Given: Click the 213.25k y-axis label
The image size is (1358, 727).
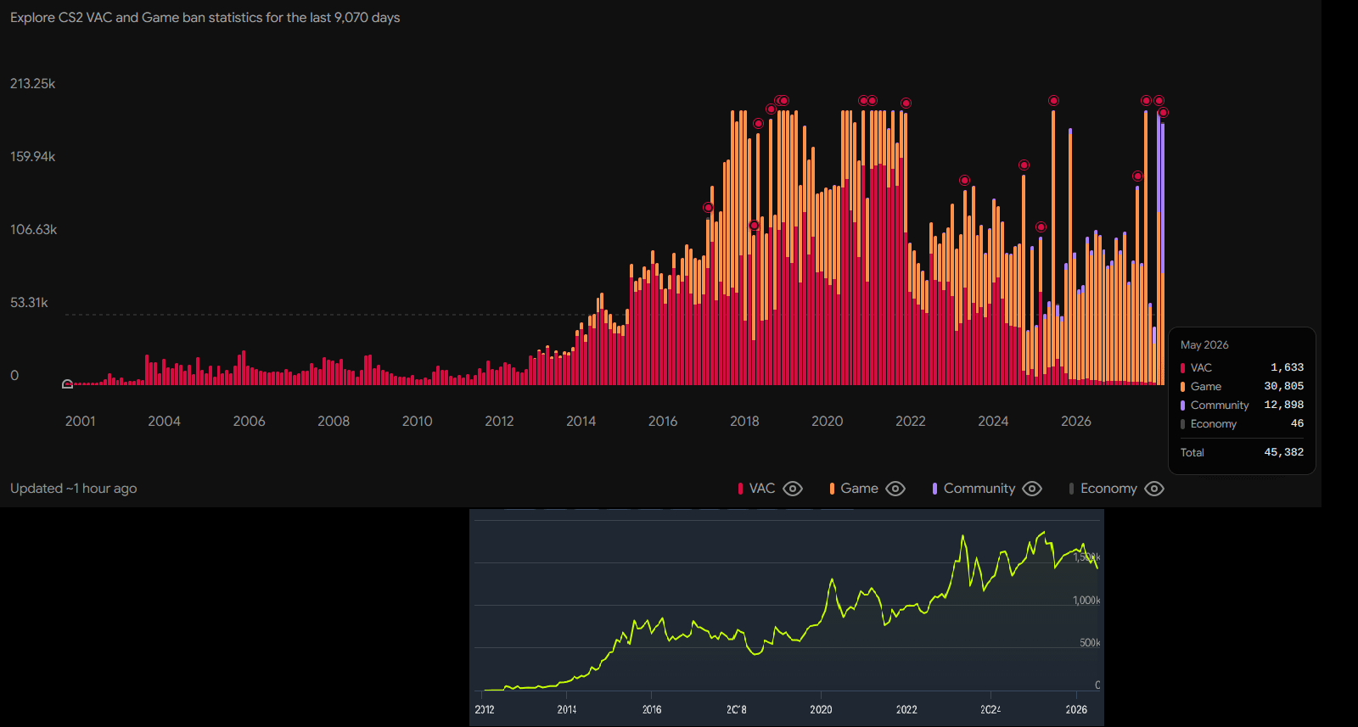Looking at the screenshot, I should tap(33, 84).
